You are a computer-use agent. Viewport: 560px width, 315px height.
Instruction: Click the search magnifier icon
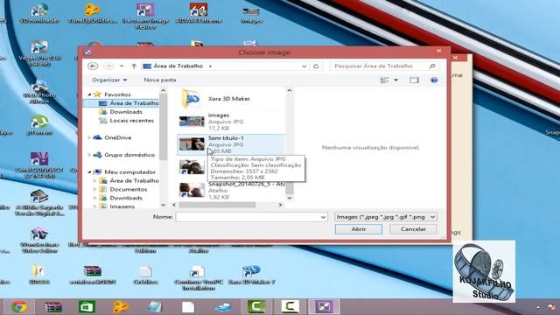[432, 66]
